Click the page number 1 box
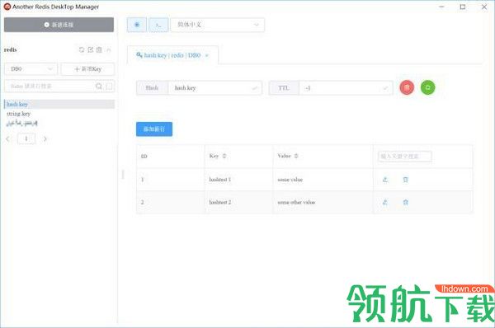 pos(26,138)
